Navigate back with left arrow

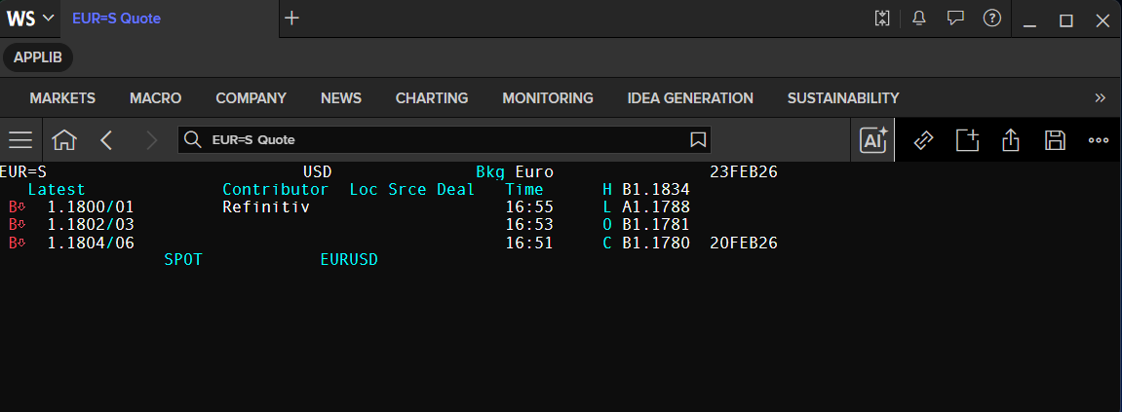coord(106,140)
